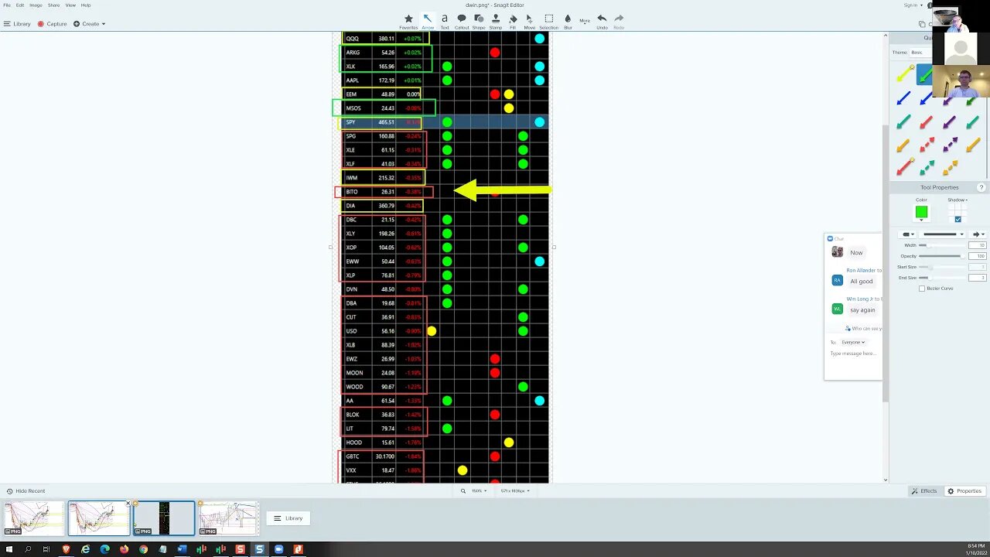Choose the red starred arrow quick style

[x=904, y=168]
